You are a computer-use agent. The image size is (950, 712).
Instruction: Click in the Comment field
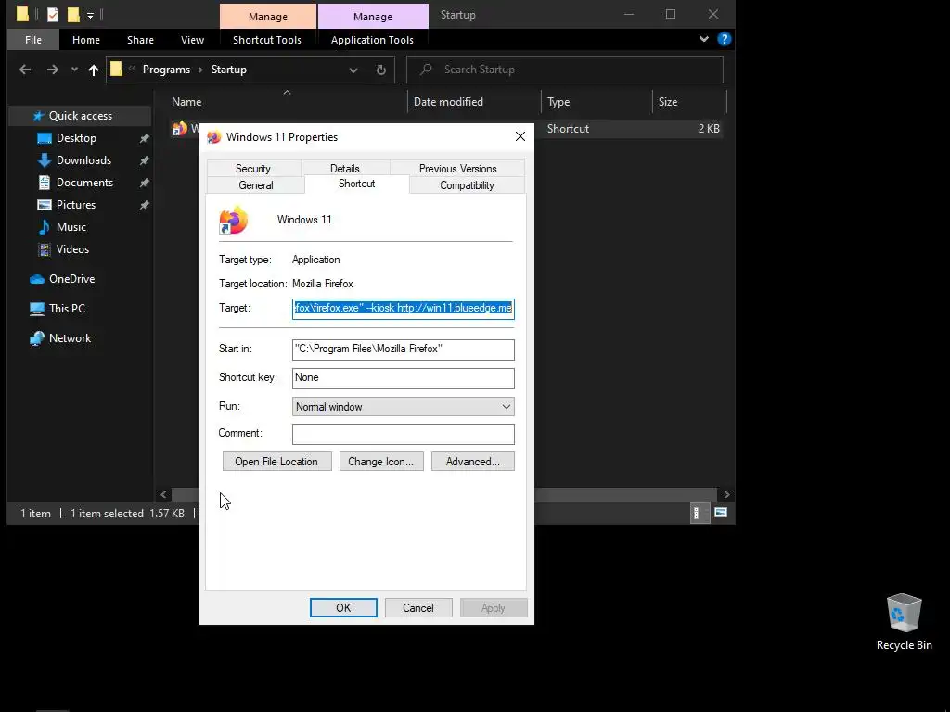click(x=403, y=434)
